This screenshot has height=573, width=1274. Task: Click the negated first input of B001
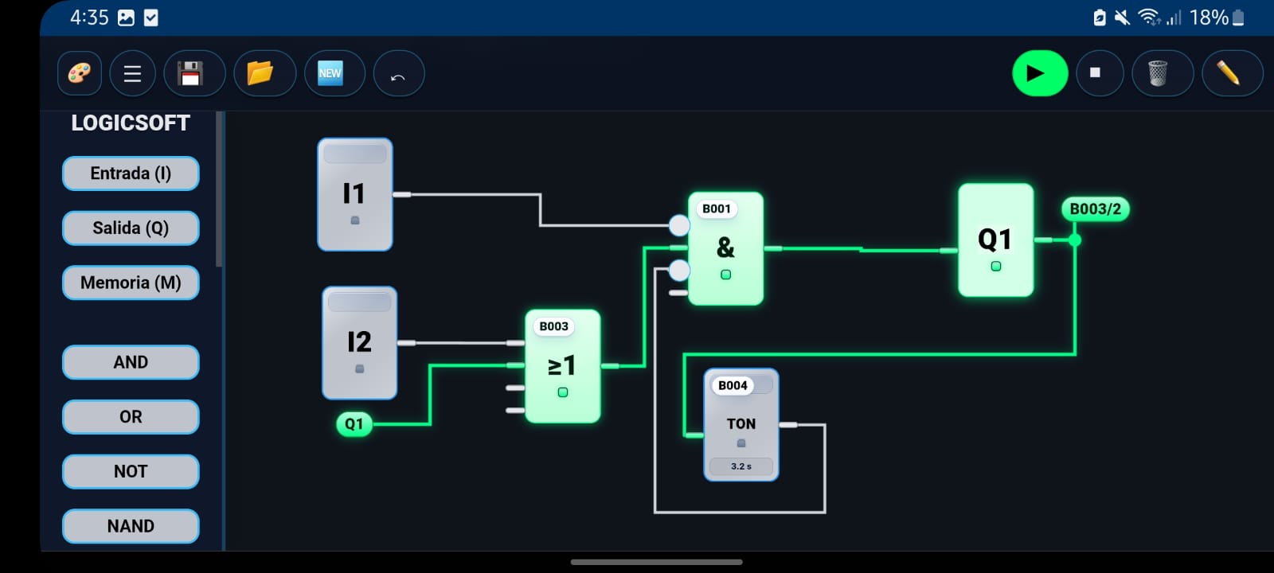click(x=679, y=226)
